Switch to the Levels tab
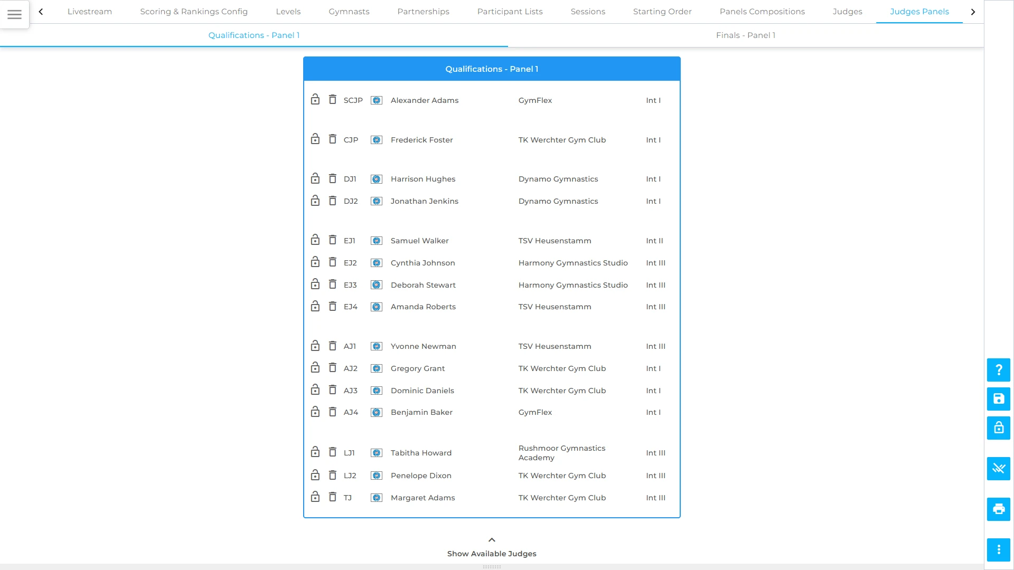The height and width of the screenshot is (570, 1014). click(288, 12)
